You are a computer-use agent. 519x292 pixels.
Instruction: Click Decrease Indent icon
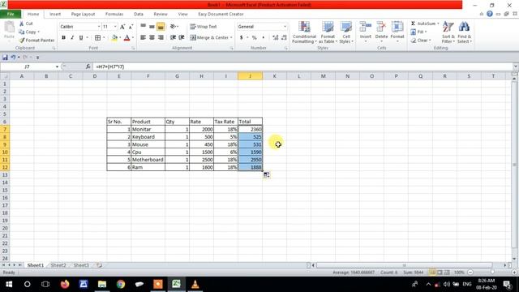pos(173,38)
